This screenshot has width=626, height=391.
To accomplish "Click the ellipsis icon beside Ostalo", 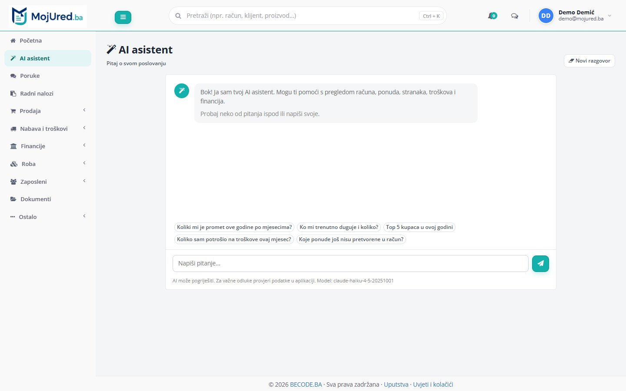I will coord(13,217).
